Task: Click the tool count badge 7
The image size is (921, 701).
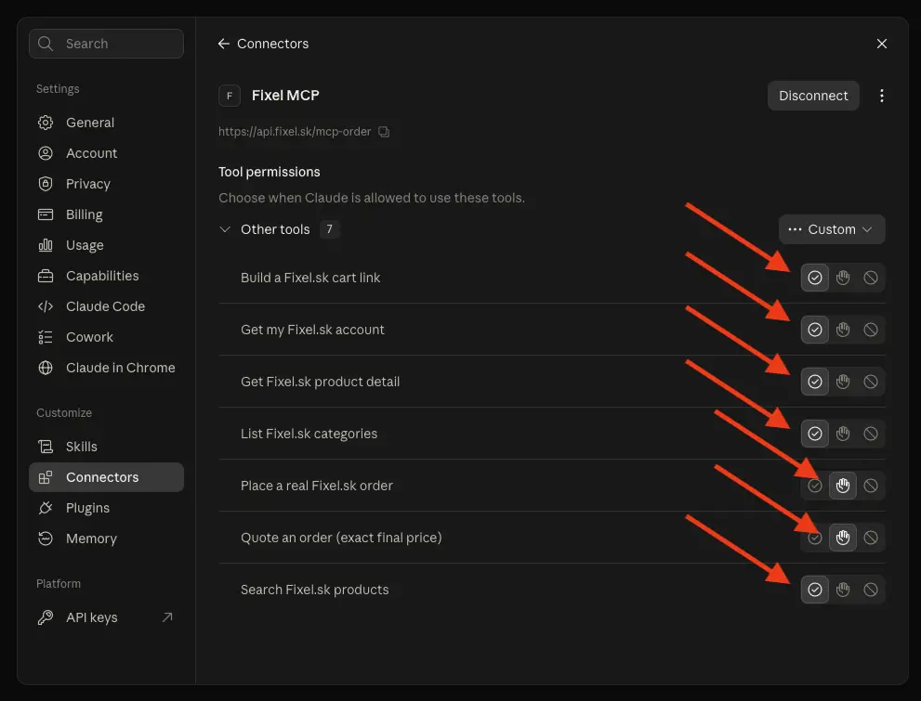Action: click(330, 229)
